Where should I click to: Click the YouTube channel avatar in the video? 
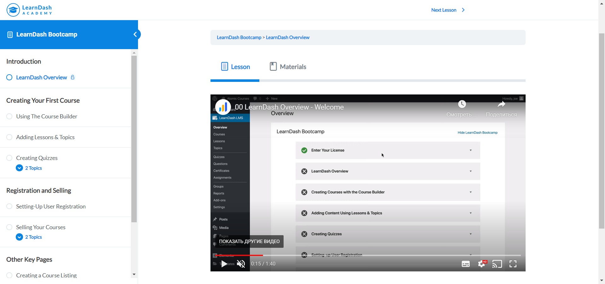click(223, 107)
